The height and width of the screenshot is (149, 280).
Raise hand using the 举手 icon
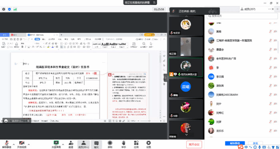point(124,144)
